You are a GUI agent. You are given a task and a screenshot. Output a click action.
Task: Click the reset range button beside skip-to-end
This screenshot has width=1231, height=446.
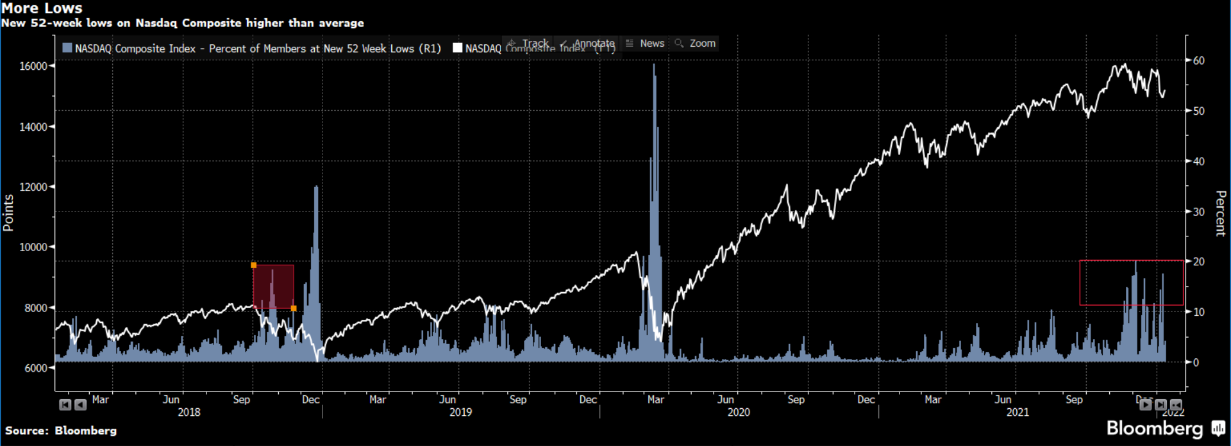click(1176, 405)
